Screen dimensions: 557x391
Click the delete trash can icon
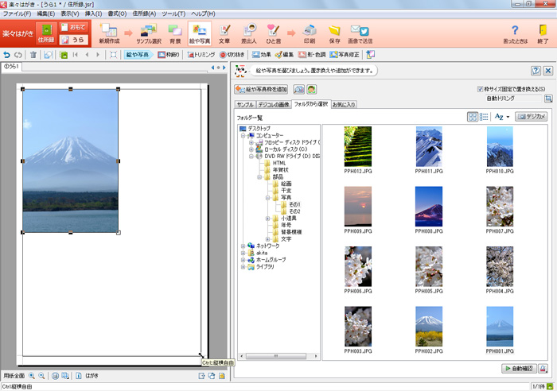pyautogui.click(x=33, y=55)
